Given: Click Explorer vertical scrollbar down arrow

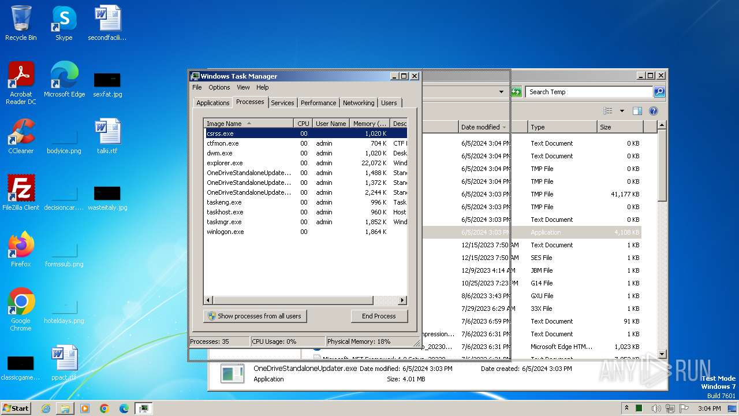Looking at the screenshot, I should pyautogui.click(x=662, y=354).
